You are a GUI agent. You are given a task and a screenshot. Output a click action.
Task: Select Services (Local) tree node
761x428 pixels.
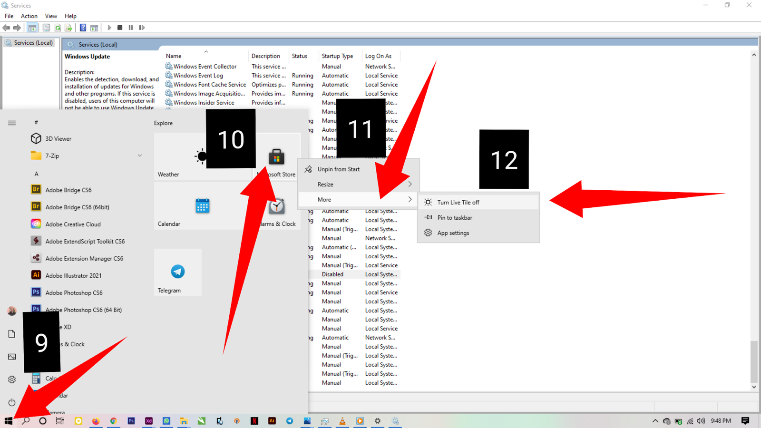pyautogui.click(x=29, y=43)
